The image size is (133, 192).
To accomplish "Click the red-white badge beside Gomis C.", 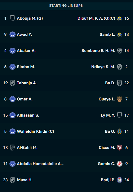I will (120, 164).
